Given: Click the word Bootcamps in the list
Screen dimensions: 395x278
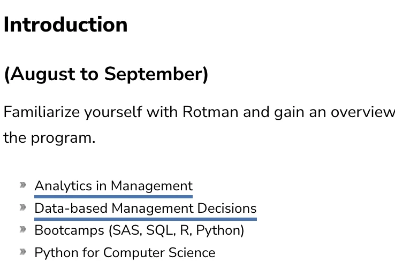Looking at the screenshot, I should click(x=70, y=230).
